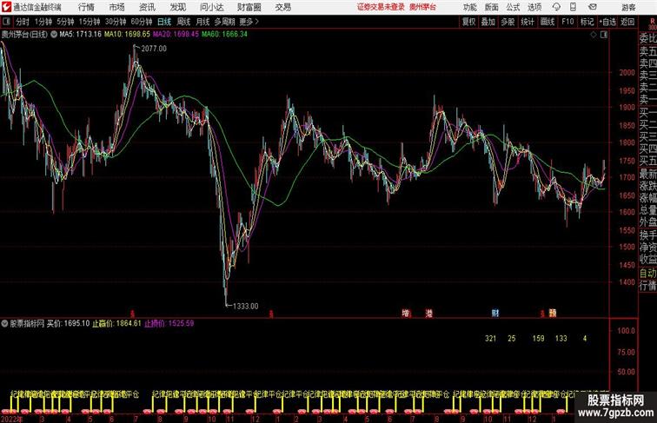Switch to 30分钟 period tab

coord(116,22)
